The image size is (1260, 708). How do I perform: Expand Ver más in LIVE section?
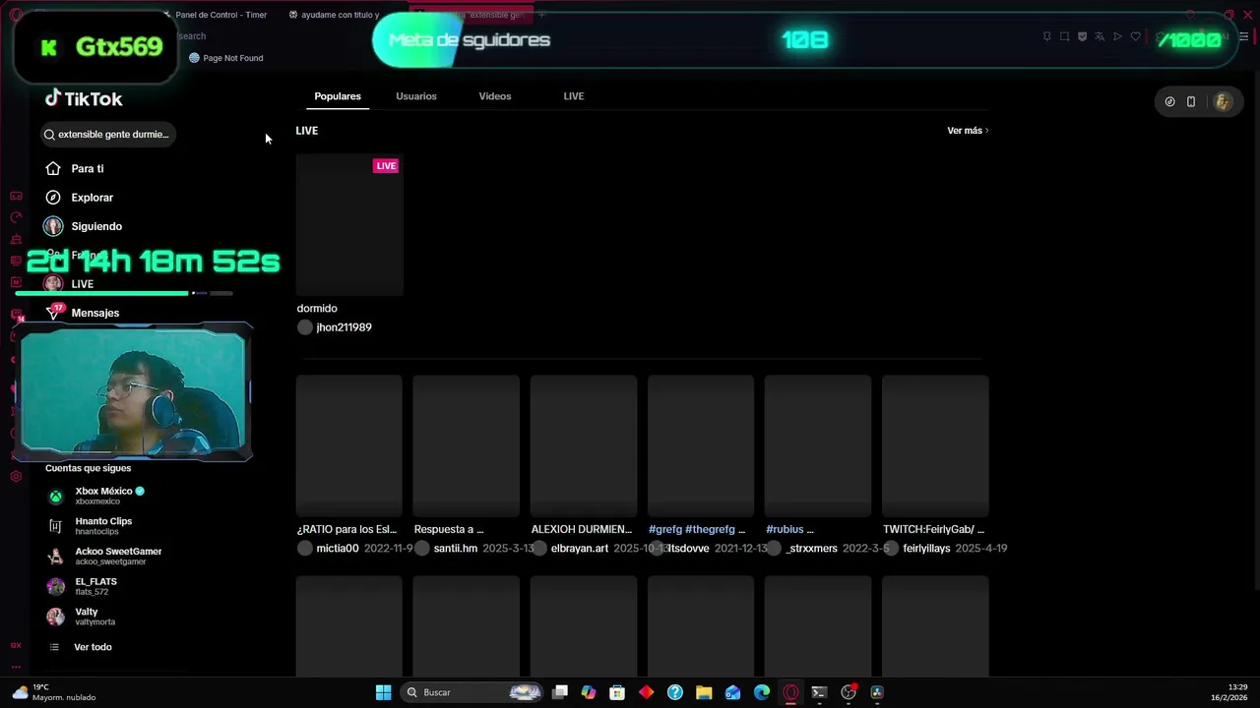968,131
